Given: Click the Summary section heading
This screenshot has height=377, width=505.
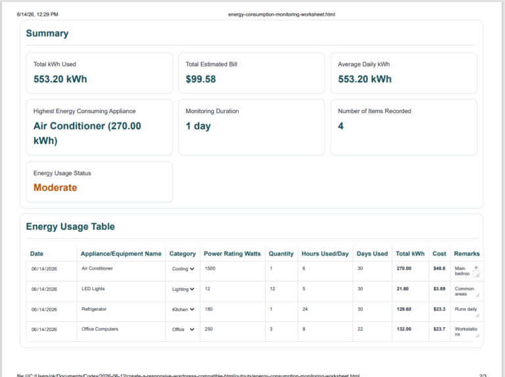Looking at the screenshot, I should click(x=47, y=33).
